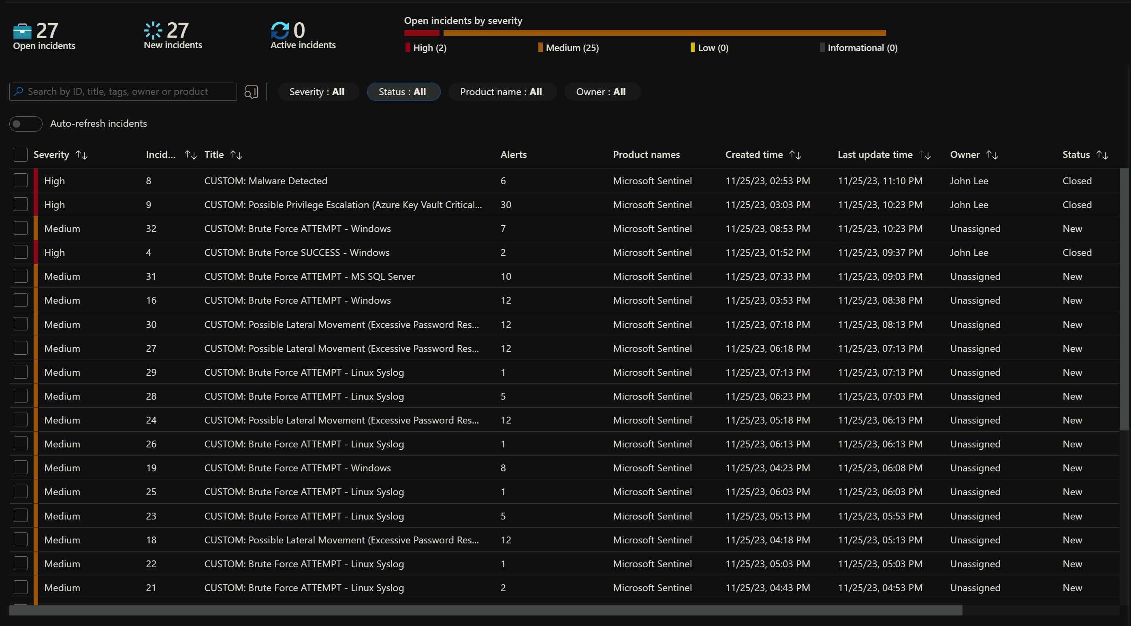Focus the incident search input field
1131x626 pixels.
123,92
